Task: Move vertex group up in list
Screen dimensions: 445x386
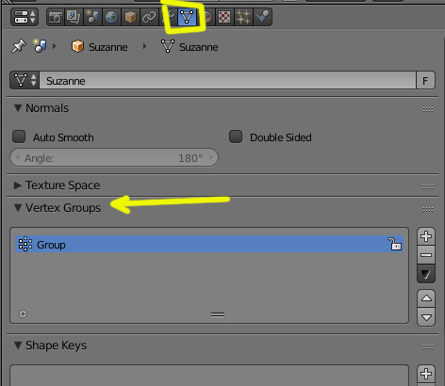Action: (426, 298)
